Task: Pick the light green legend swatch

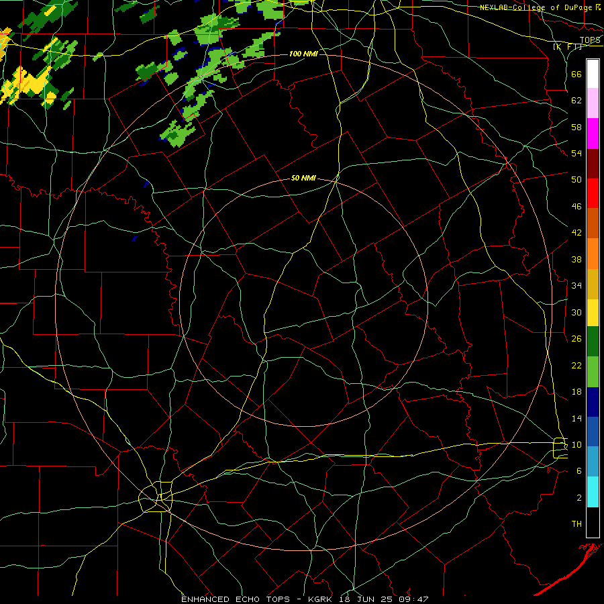Action: coord(593,371)
